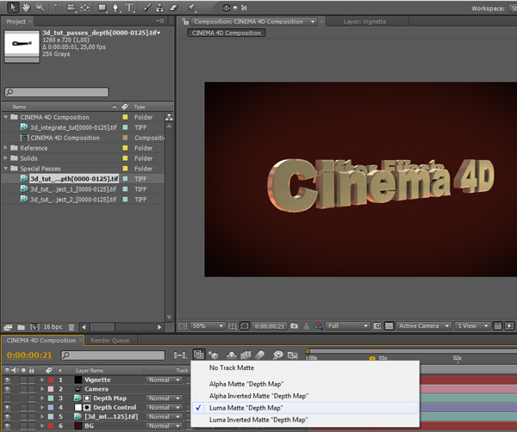Image resolution: width=517 pixels, height=432 pixels.
Task: Select the Unified Camera tool
Action: point(71,7)
